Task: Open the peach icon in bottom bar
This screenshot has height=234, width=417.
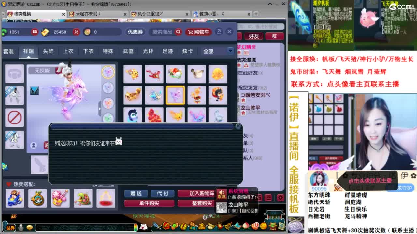Action: click(246, 226)
